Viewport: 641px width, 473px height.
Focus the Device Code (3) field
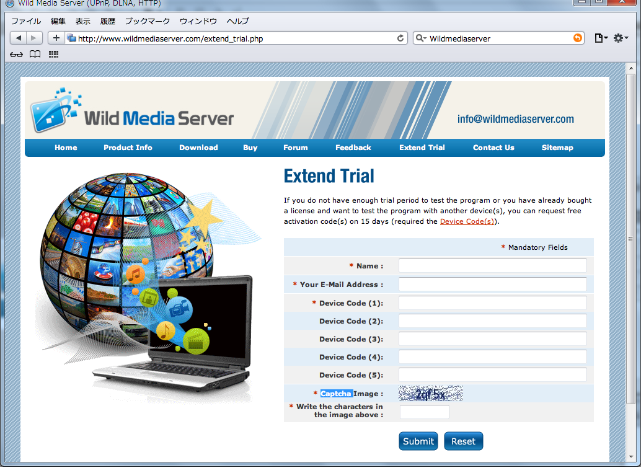pyautogui.click(x=493, y=339)
